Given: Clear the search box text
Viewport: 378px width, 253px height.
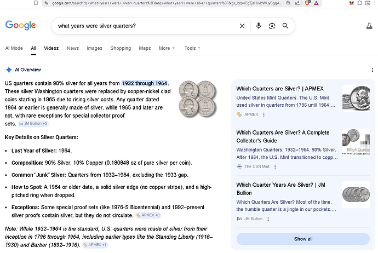Looking at the screenshot, I should tap(242, 26).
